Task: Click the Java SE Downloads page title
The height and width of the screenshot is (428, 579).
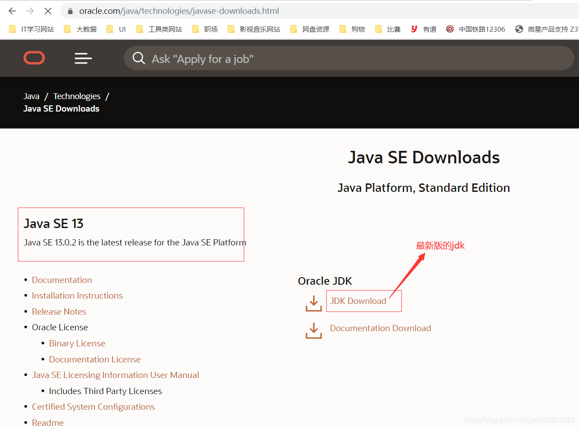Action: [x=424, y=157]
